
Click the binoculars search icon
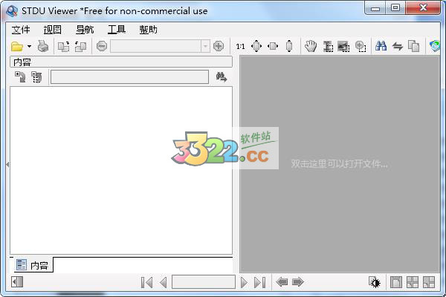tap(381, 46)
